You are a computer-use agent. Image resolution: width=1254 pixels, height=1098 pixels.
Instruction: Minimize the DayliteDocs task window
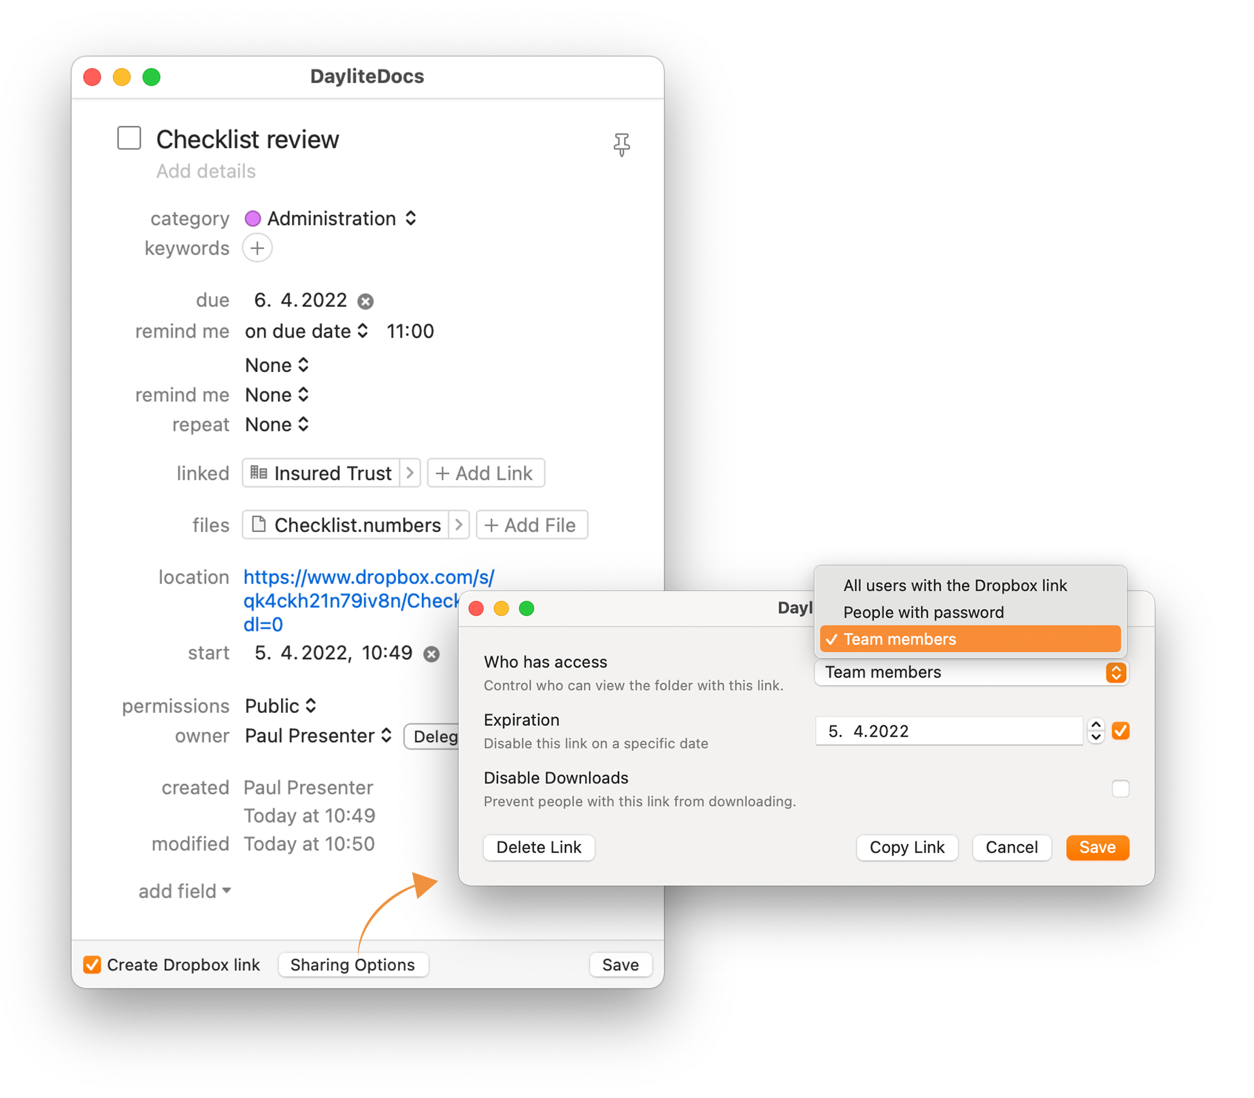pyautogui.click(x=122, y=77)
